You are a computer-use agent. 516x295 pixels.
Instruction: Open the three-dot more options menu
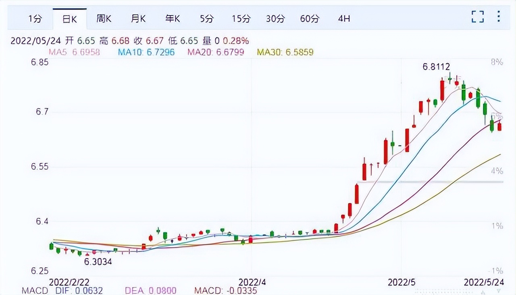[499, 16]
